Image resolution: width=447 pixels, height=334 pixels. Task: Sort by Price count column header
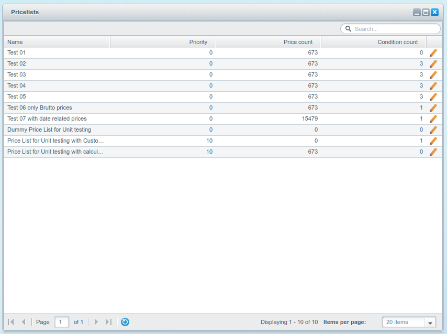tap(268, 42)
